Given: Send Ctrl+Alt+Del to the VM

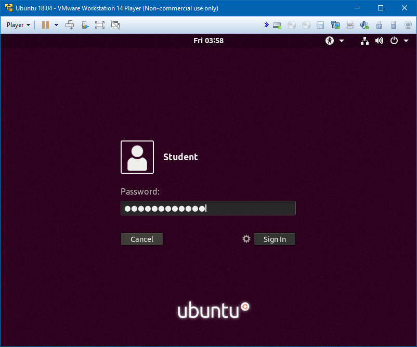Looking at the screenshot, I should pyautogui.click(x=70, y=25).
